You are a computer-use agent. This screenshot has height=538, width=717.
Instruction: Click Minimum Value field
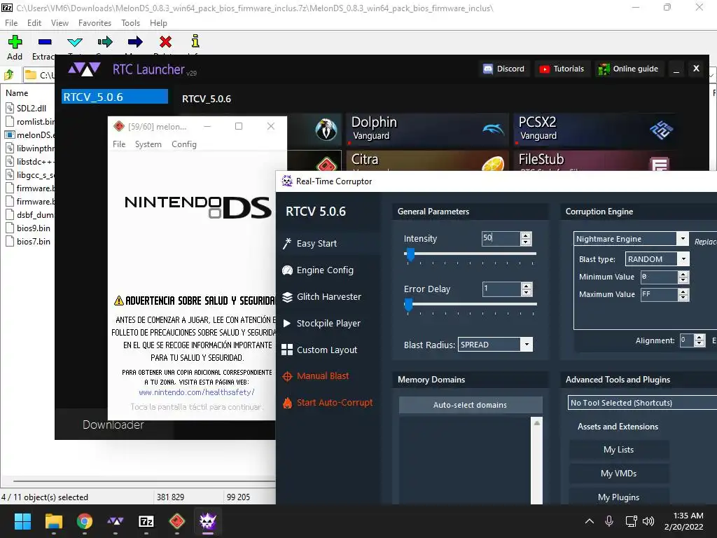coord(659,277)
